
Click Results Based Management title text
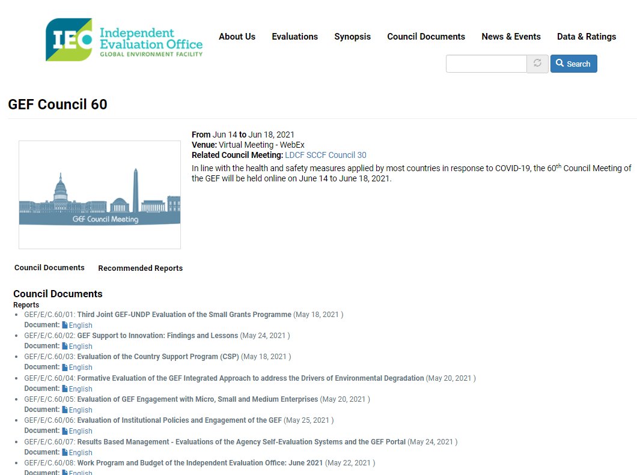[x=242, y=442]
